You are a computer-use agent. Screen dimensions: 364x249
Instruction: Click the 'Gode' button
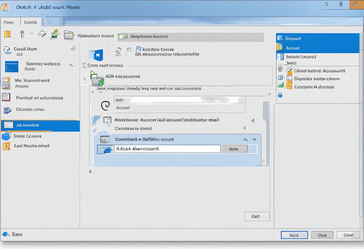click(x=234, y=149)
